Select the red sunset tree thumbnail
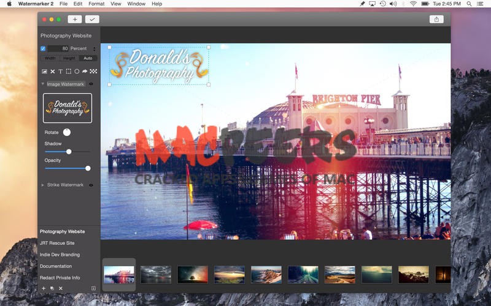Screen dimensions: 491x306 tap(193, 275)
